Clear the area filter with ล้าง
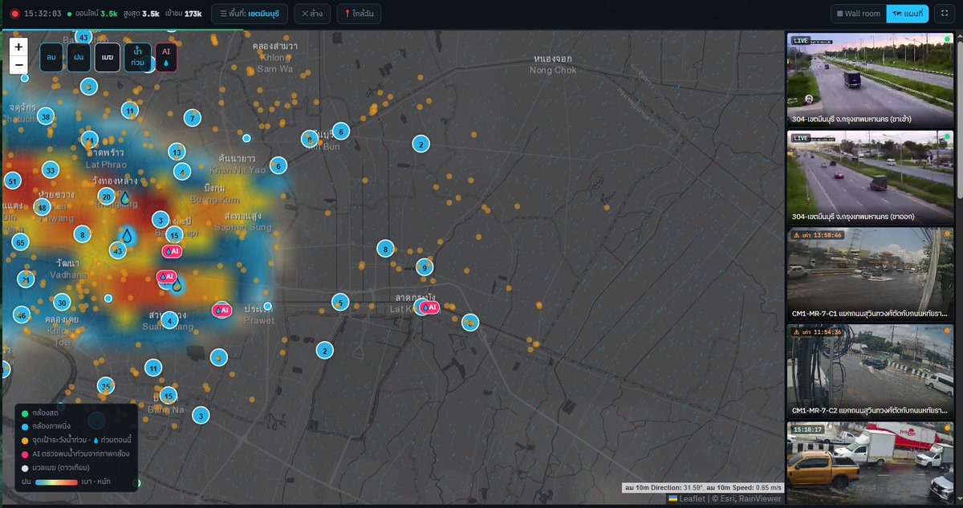The image size is (963, 508). click(312, 14)
